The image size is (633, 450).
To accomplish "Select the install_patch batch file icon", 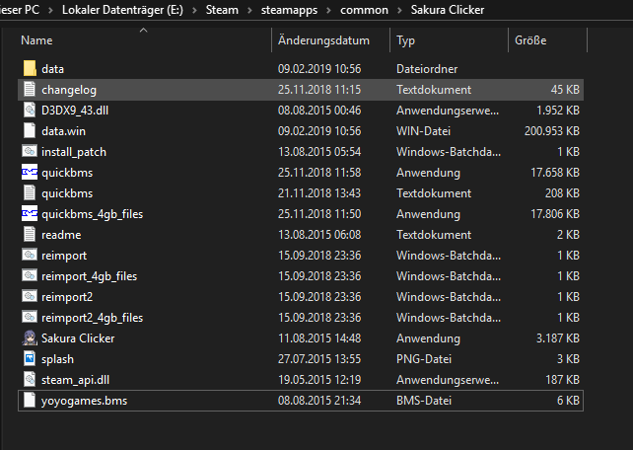I will coord(29,152).
